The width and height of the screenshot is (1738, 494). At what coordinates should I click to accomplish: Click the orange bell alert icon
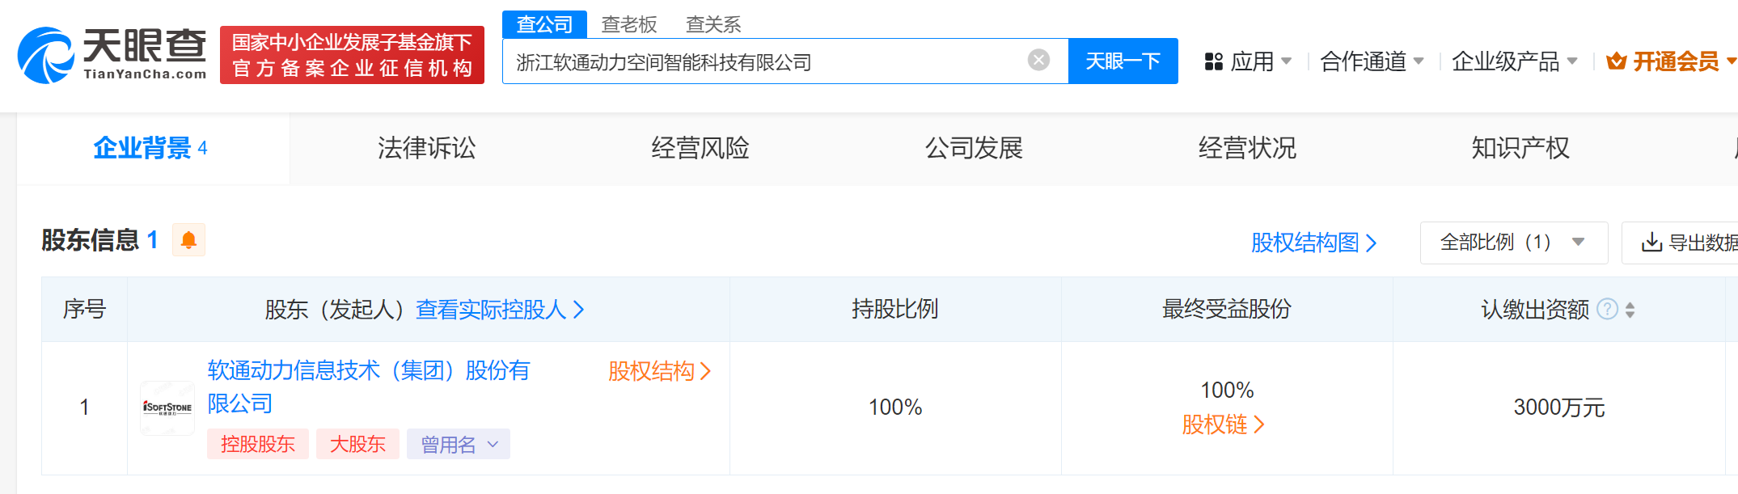coord(188,240)
